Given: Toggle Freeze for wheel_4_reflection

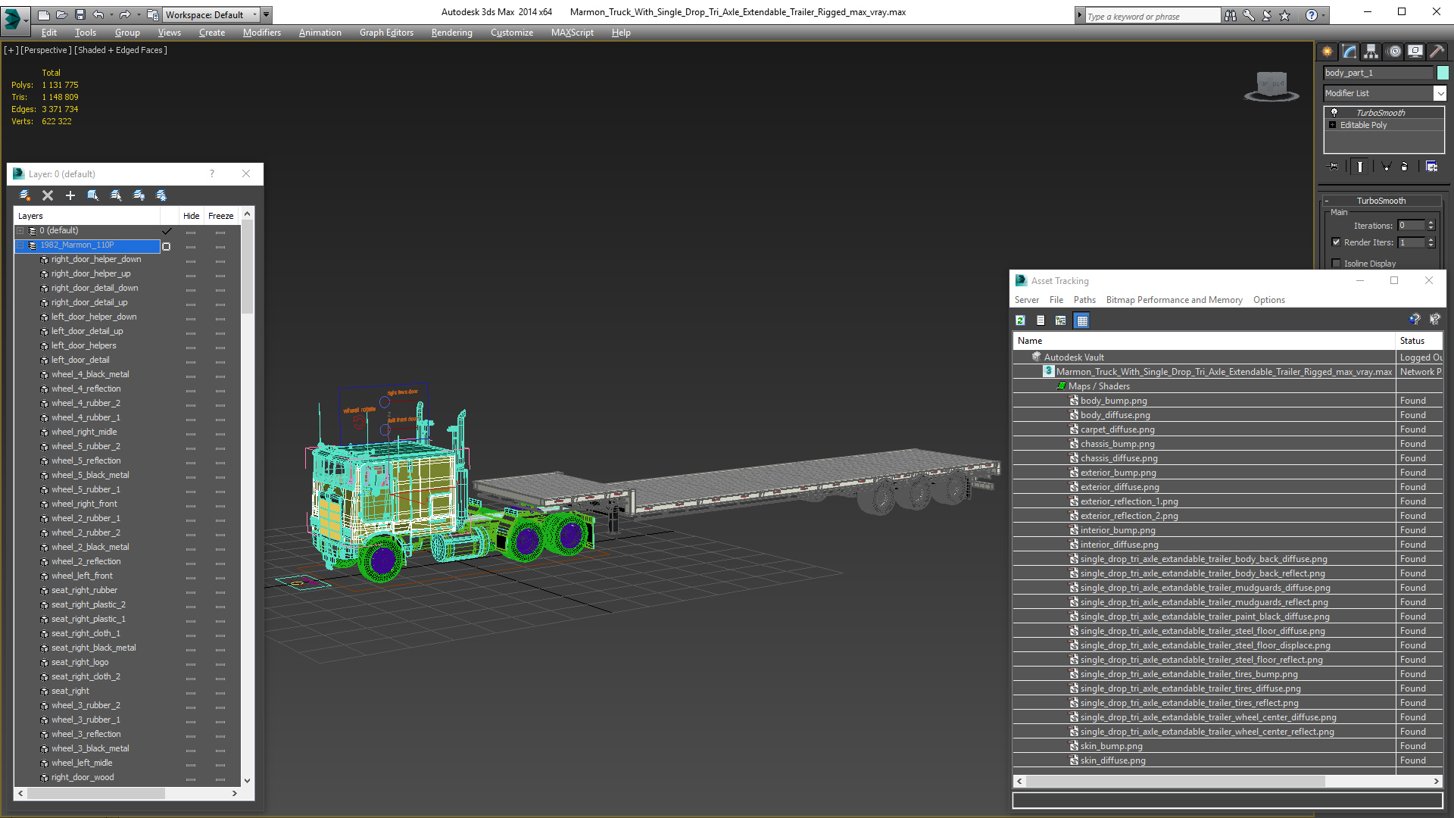Looking at the screenshot, I should [x=220, y=389].
